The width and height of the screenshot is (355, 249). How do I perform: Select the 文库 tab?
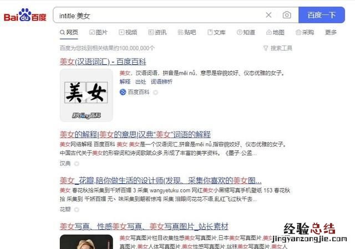pyautogui.click(x=216, y=33)
